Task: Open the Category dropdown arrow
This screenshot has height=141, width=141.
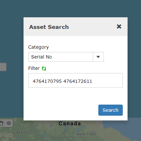Action: [98, 57]
